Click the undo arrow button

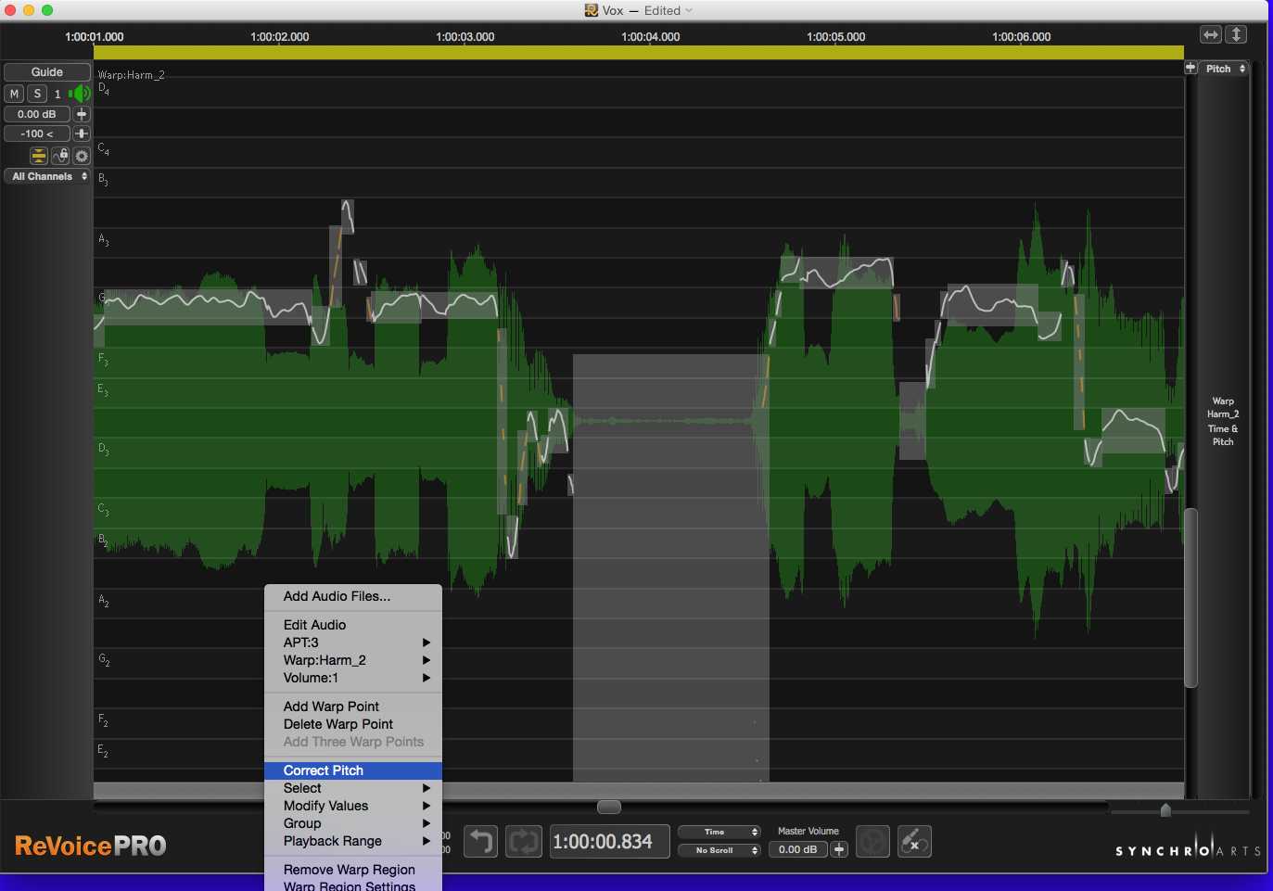tap(480, 842)
